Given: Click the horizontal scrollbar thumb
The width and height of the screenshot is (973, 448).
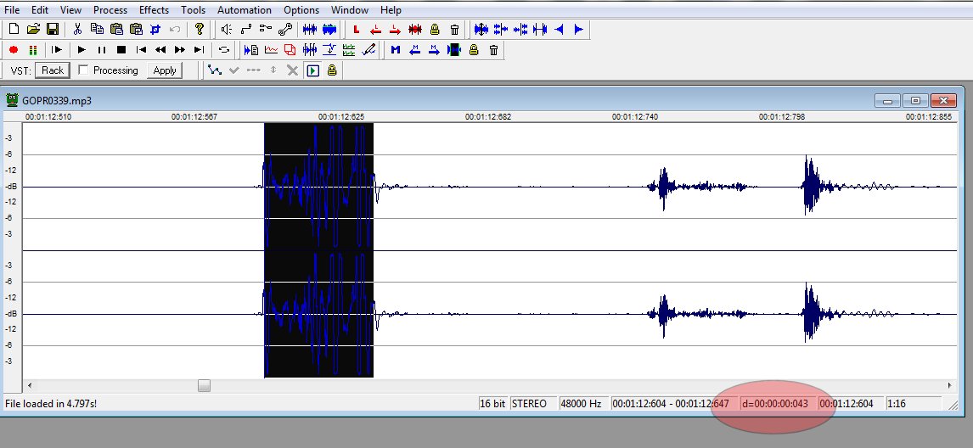Looking at the screenshot, I should (204, 385).
